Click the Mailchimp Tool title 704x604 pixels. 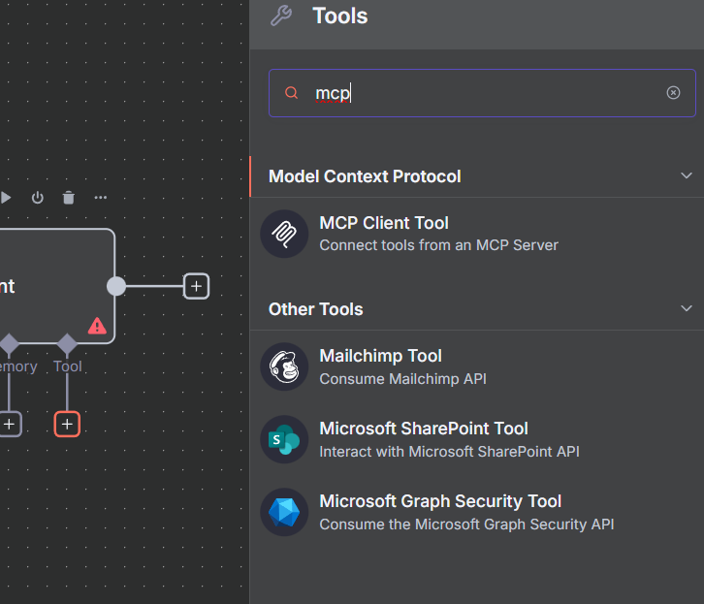tap(380, 356)
